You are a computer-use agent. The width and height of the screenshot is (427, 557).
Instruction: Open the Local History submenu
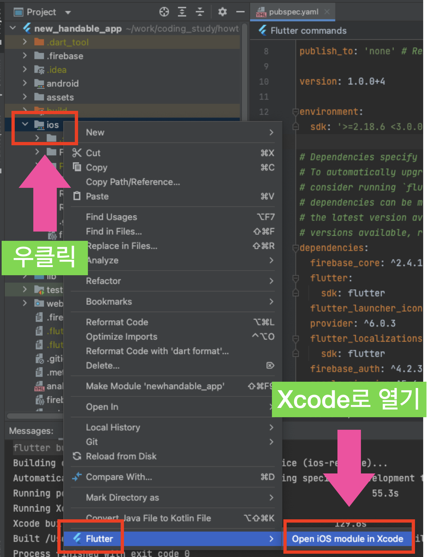pyautogui.click(x=173, y=427)
